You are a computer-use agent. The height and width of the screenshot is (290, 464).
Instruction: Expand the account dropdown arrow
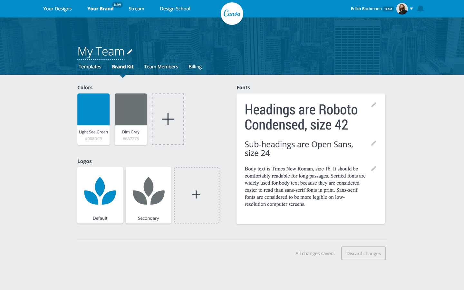[x=411, y=9]
